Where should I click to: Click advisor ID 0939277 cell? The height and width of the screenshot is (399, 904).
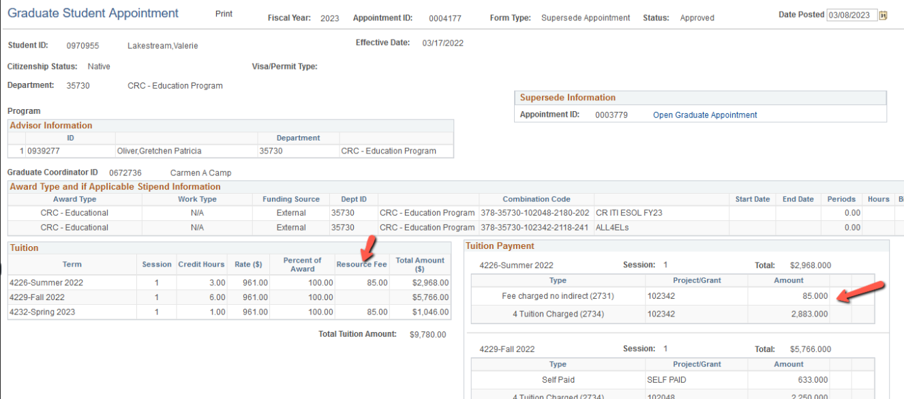coord(44,151)
